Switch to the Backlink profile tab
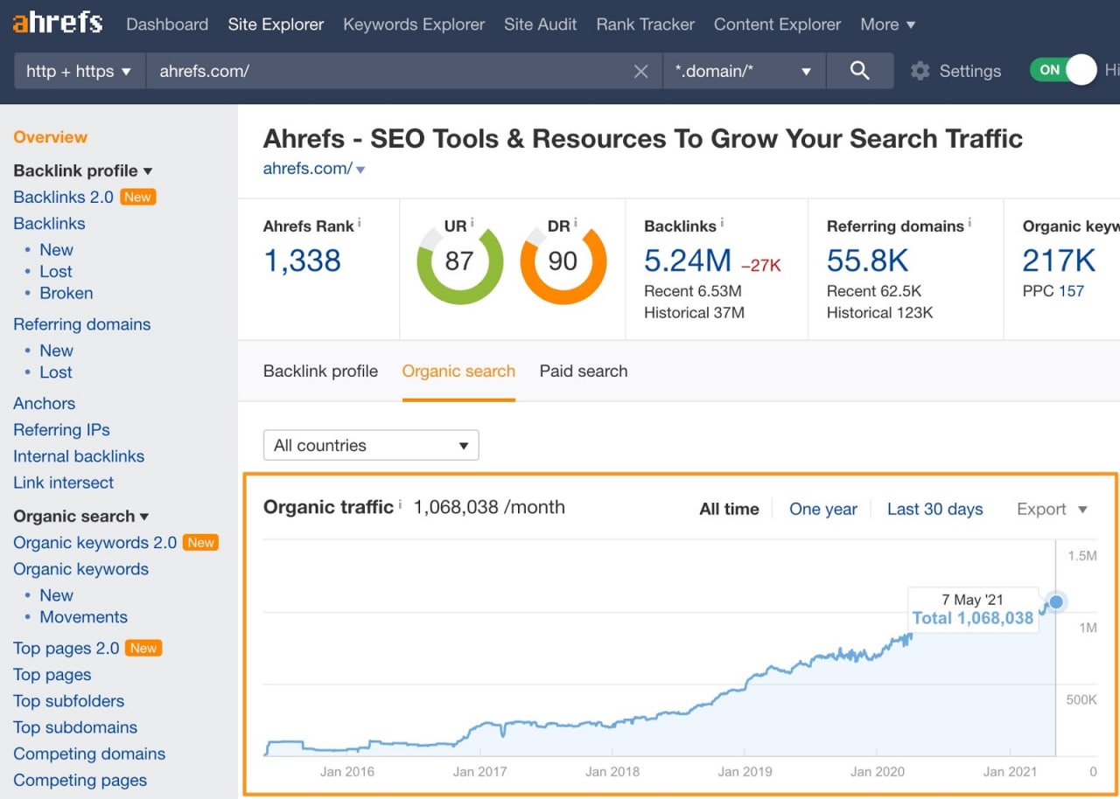The width and height of the screenshot is (1120, 799). point(320,371)
